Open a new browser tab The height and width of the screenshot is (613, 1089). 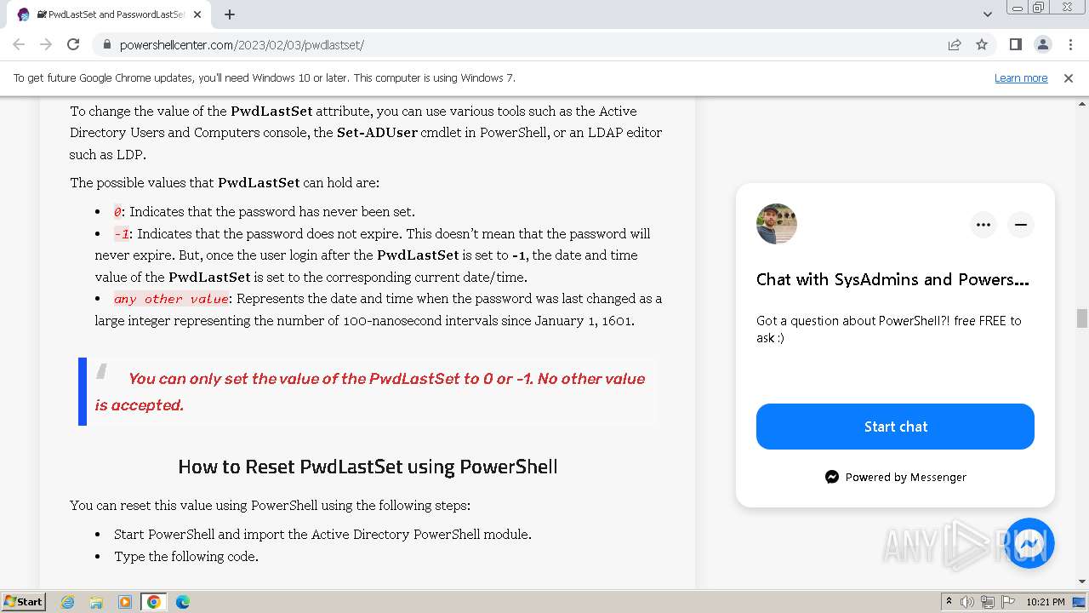click(x=230, y=14)
